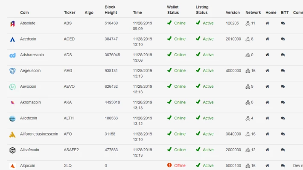This screenshot has width=303, height=170.
Task: Open Akromacoin's BTT chat icon
Action: [283, 102]
